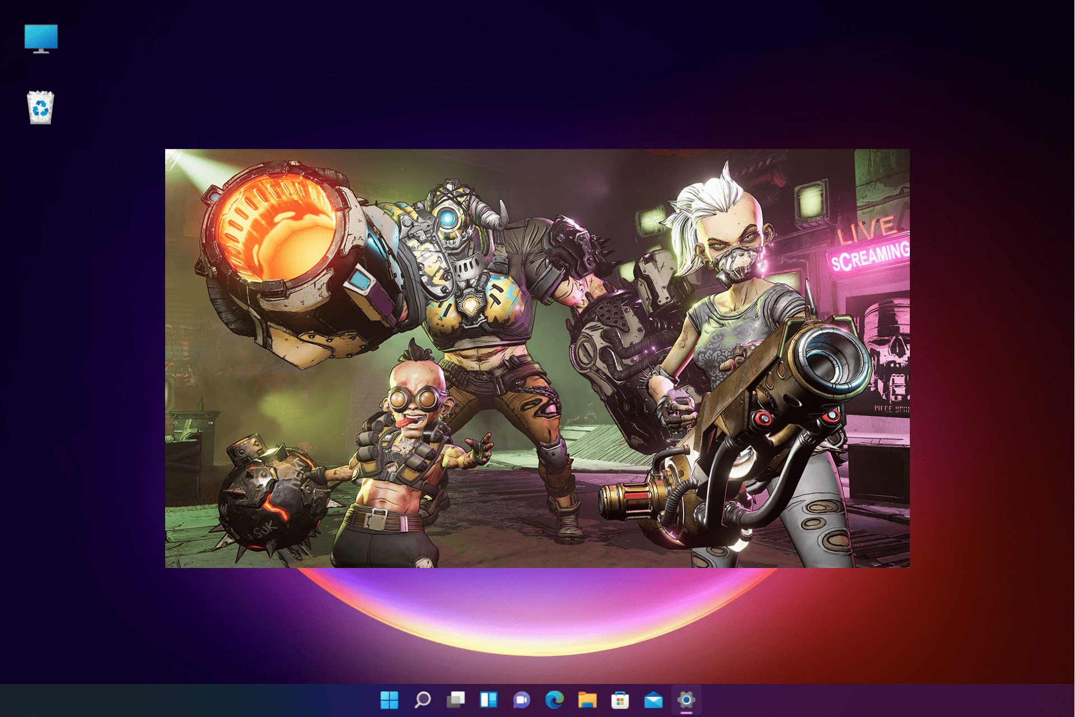The width and height of the screenshot is (1075, 717).
Task: Open the Mail app icon
Action: tap(653, 700)
